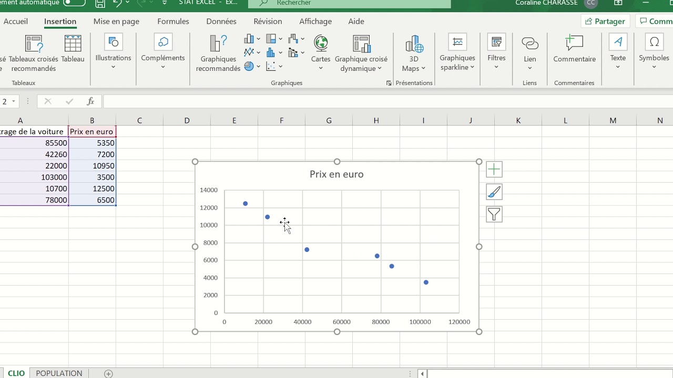
Task: Open Graphiques sparkline menu
Action: point(457,54)
